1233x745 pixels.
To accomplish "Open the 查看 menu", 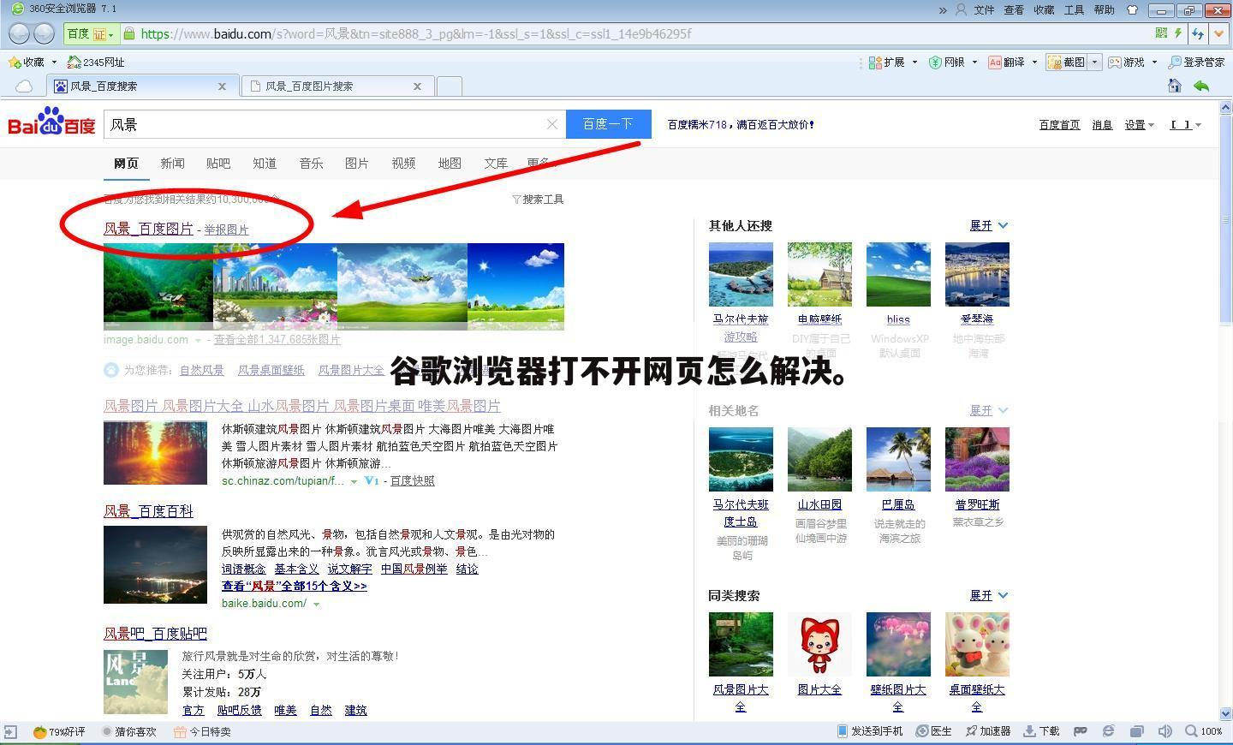I will click(1014, 10).
